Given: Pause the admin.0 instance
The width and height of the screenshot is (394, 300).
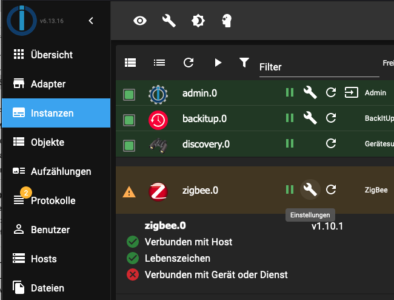Looking at the screenshot, I should [x=290, y=92].
